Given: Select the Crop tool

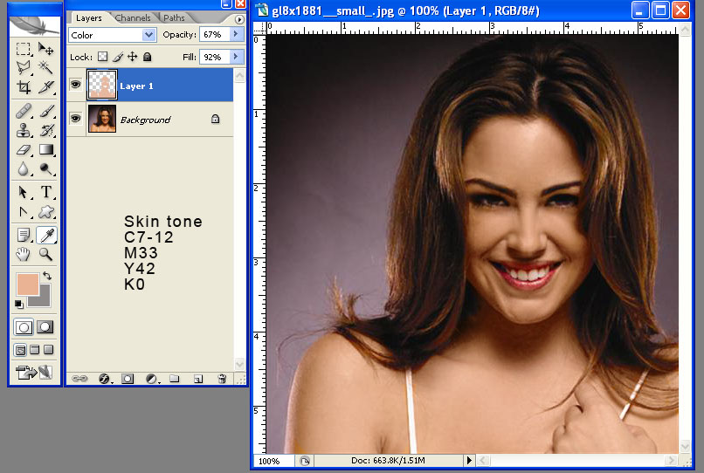Looking at the screenshot, I should pyautogui.click(x=24, y=86).
